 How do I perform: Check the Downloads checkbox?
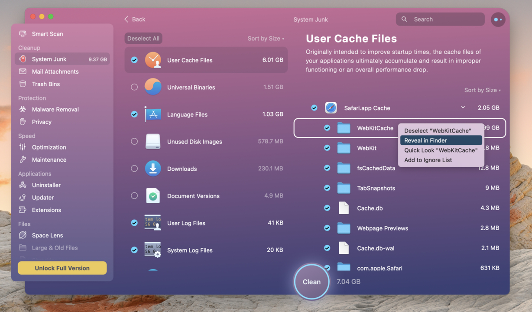click(x=134, y=169)
